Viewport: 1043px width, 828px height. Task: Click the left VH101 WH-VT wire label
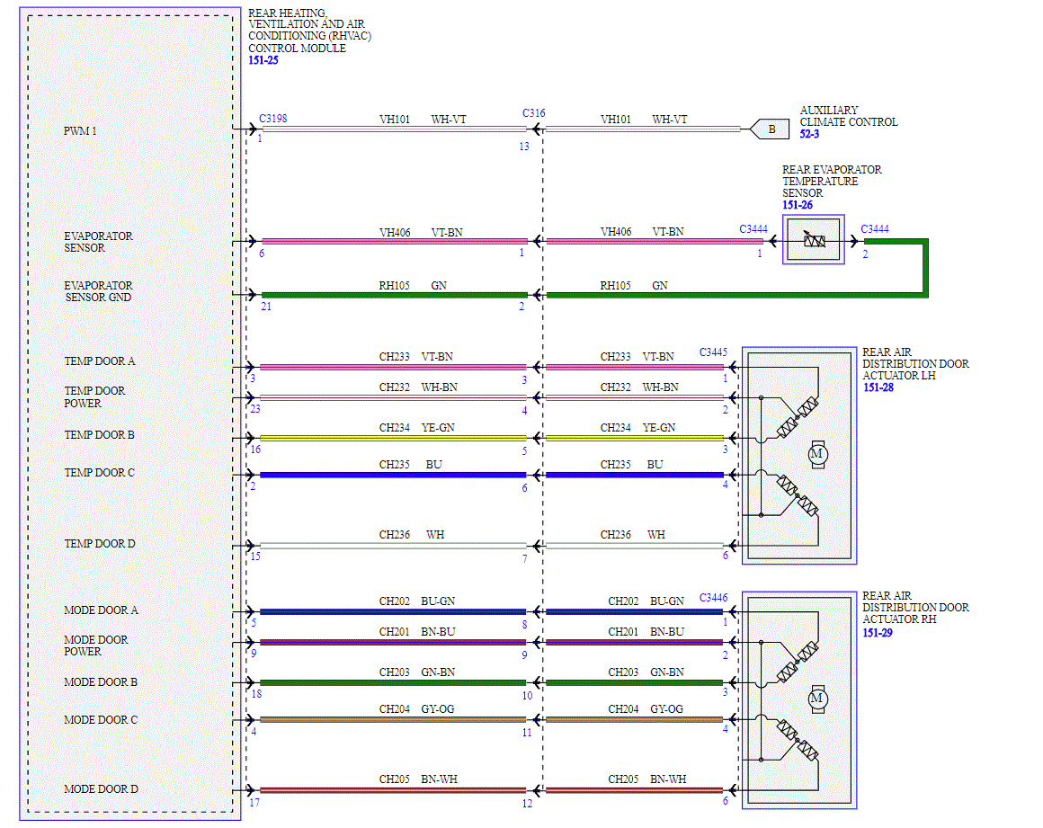[423, 119]
